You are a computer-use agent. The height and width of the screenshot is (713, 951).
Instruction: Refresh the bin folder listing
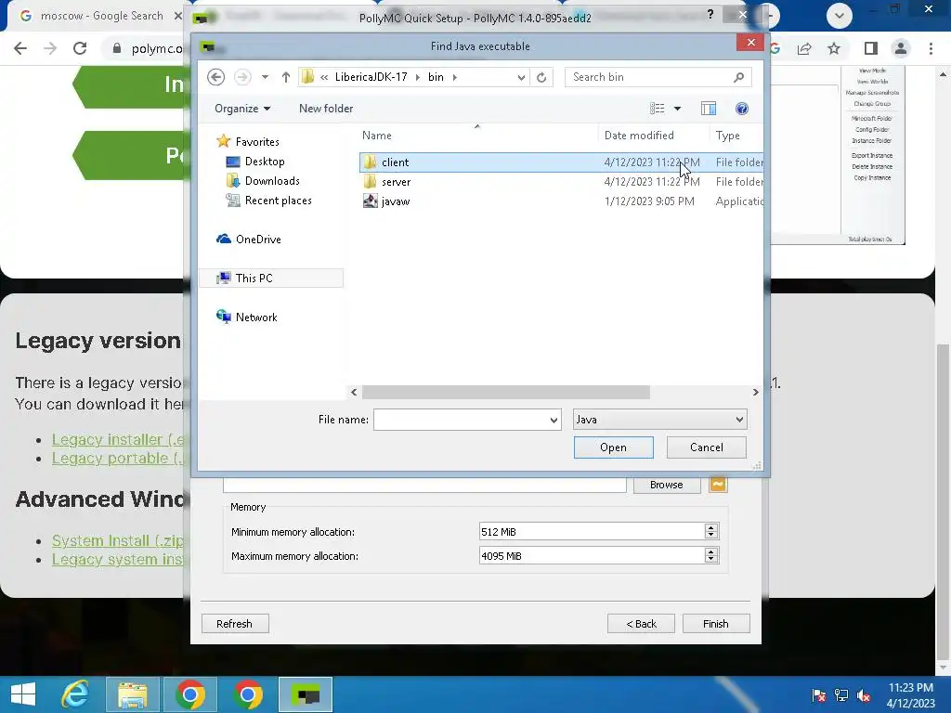tap(541, 77)
